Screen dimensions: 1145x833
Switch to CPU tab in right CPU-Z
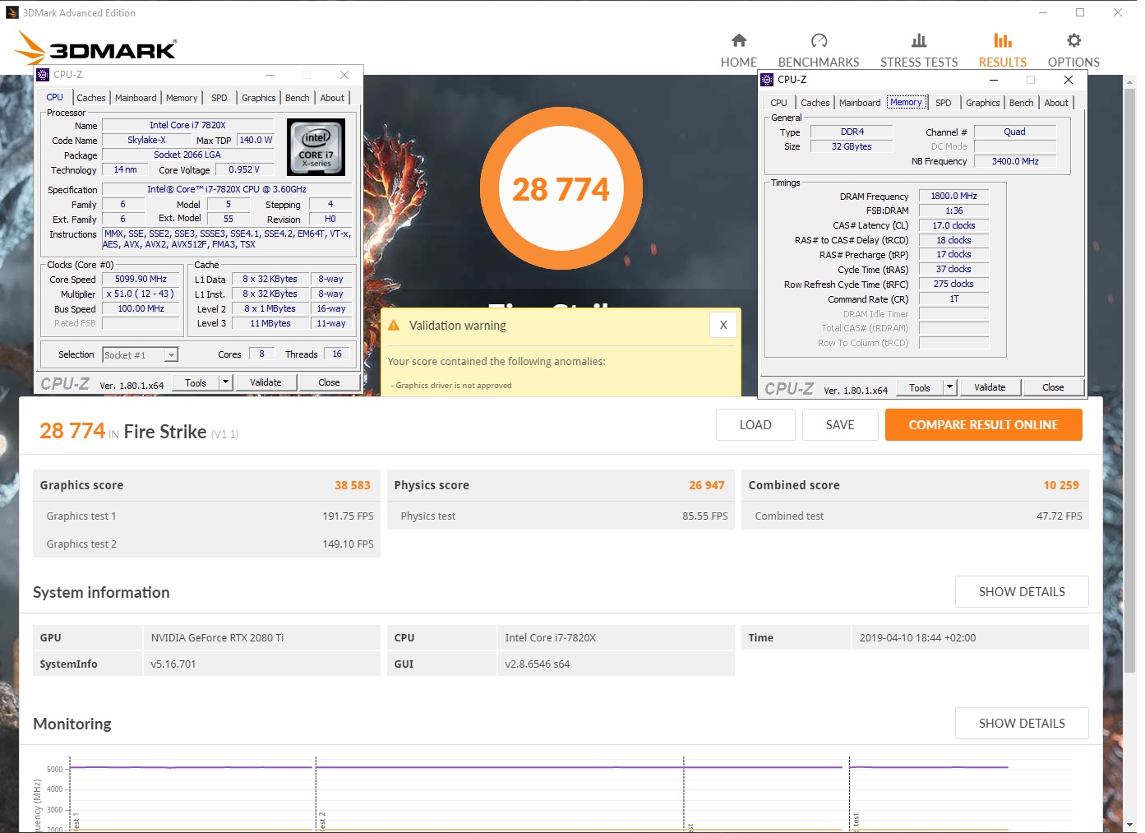[779, 103]
